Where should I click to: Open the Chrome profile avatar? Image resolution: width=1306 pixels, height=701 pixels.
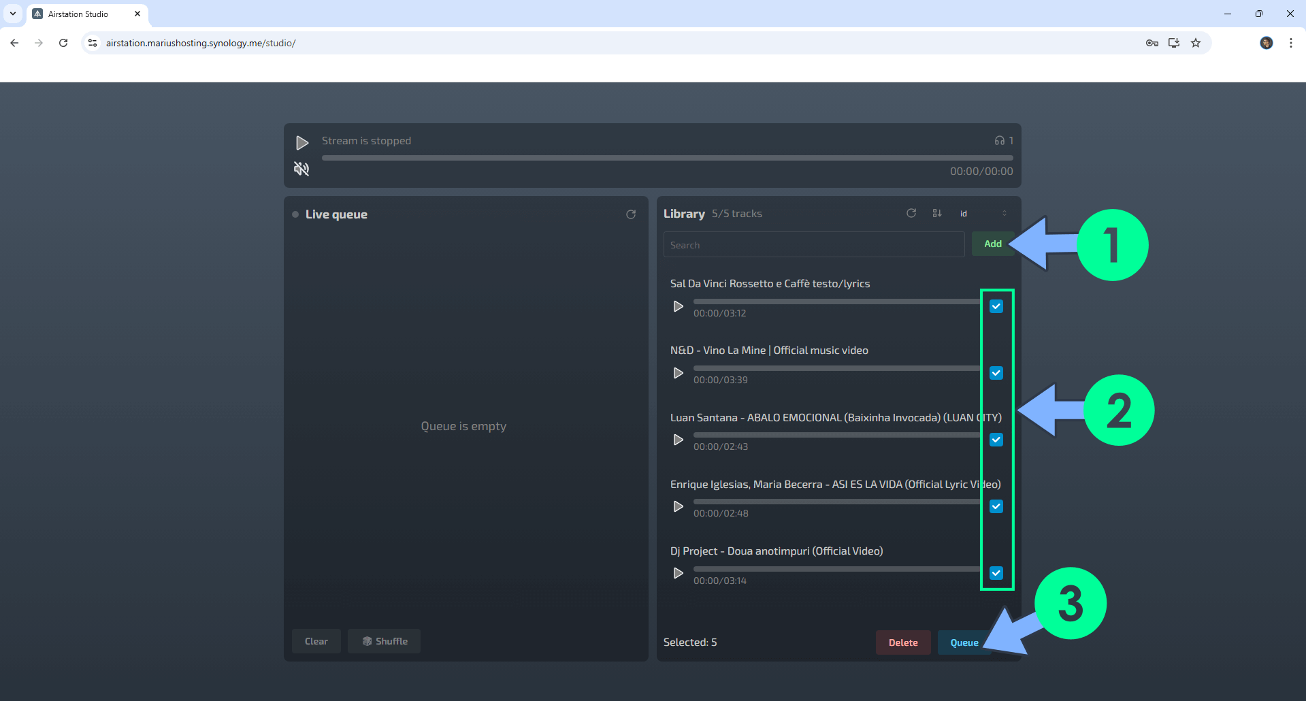pos(1266,43)
